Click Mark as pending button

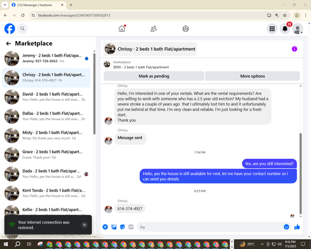click(x=154, y=76)
